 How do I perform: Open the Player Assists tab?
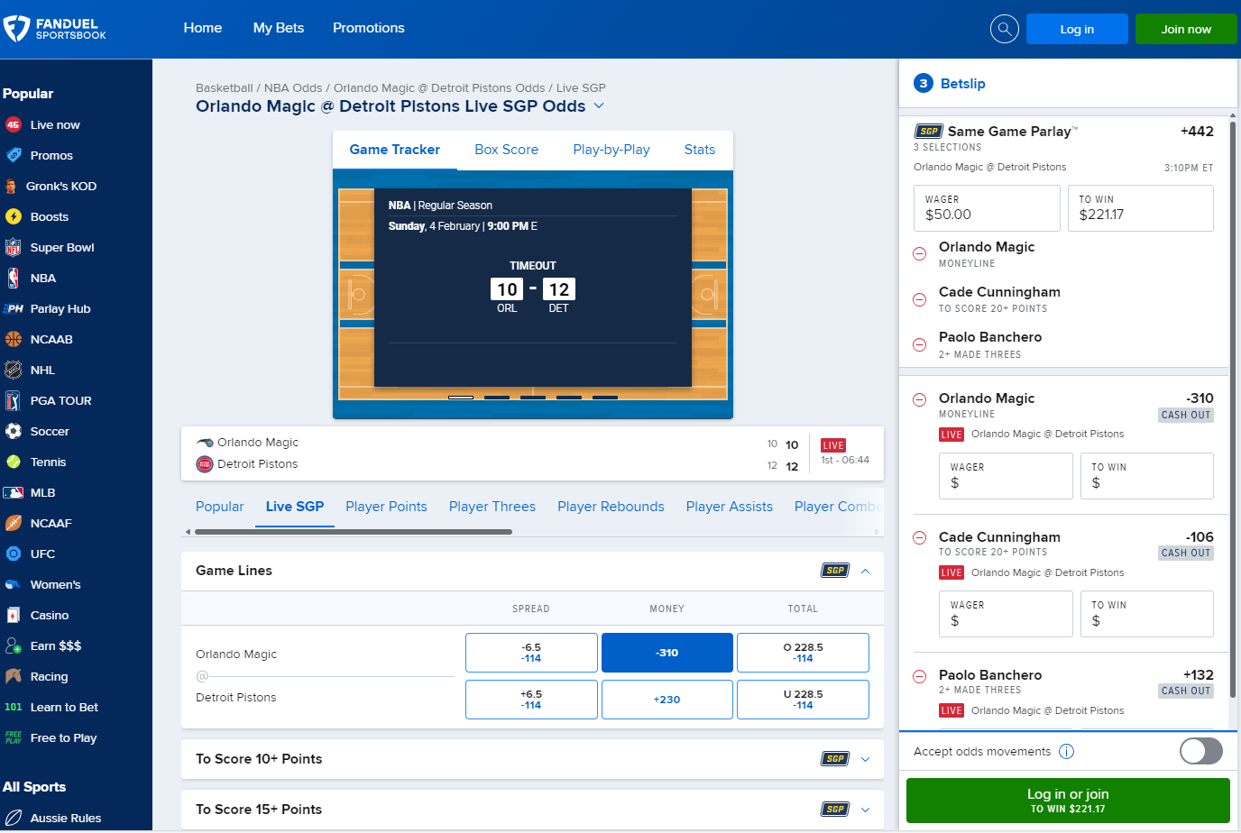coord(730,507)
